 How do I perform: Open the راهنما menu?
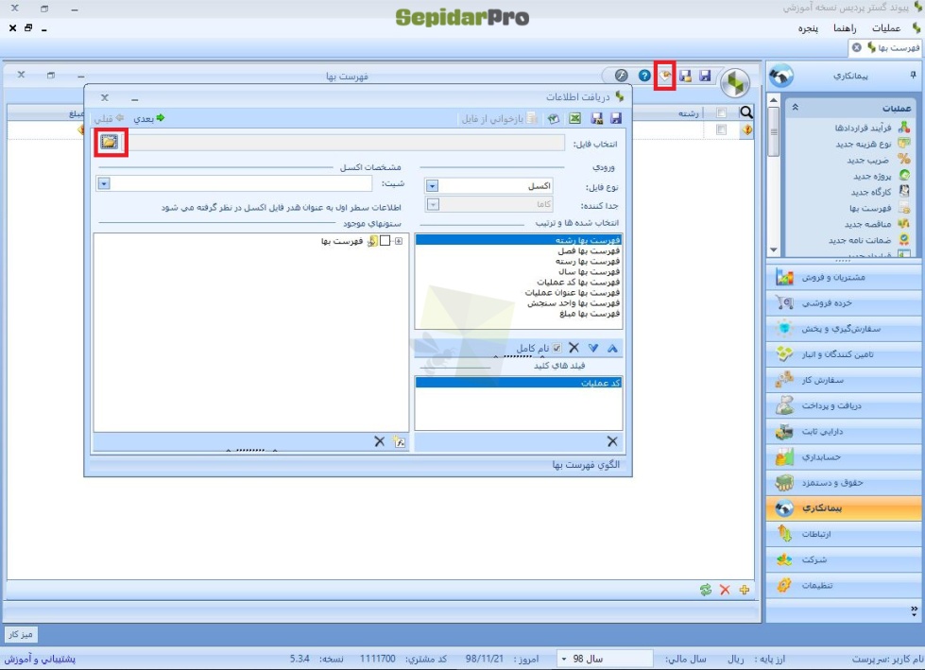pos(845,27)
